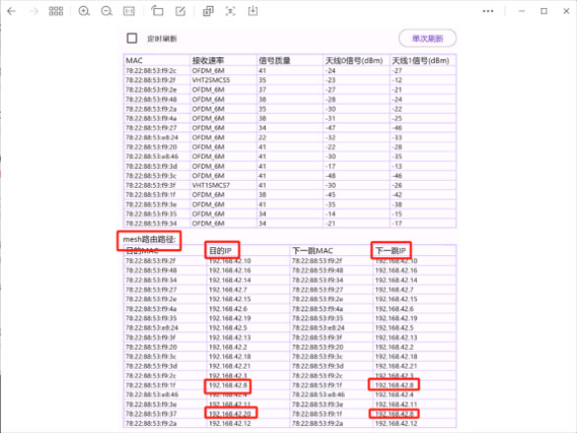
Task: Select destination IP 192.168.42.20
Action: (x=230, y=414)
